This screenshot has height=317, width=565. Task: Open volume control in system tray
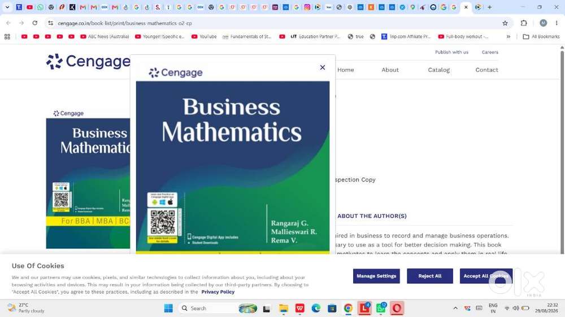click(x=516, y=308)
